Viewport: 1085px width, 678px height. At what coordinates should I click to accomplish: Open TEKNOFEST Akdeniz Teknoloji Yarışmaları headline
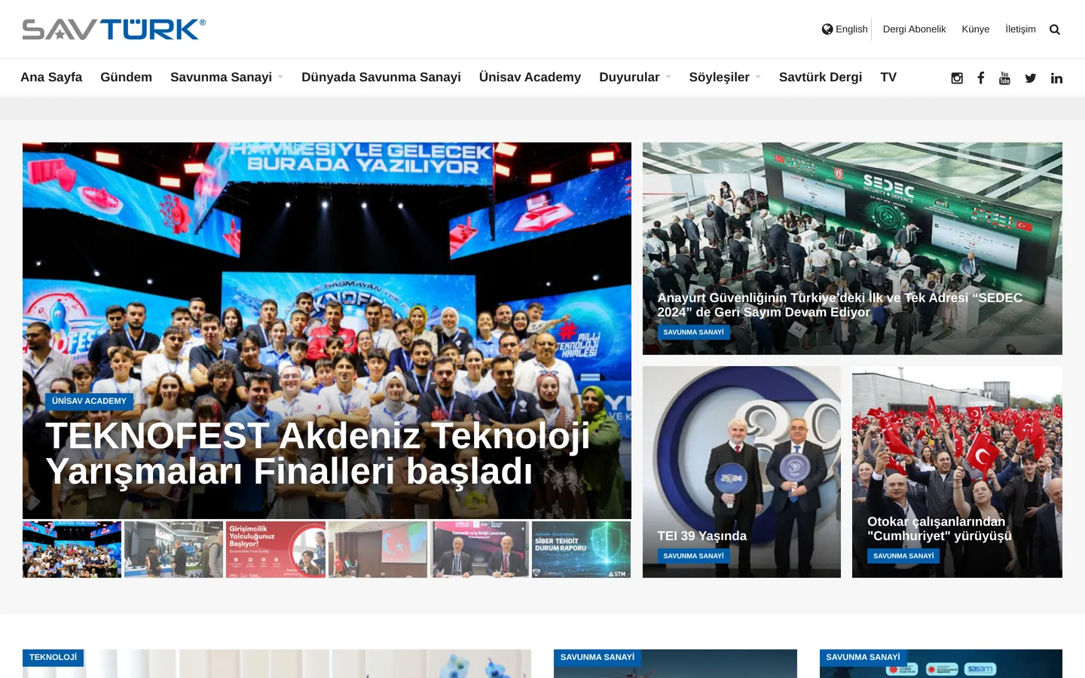317,454
